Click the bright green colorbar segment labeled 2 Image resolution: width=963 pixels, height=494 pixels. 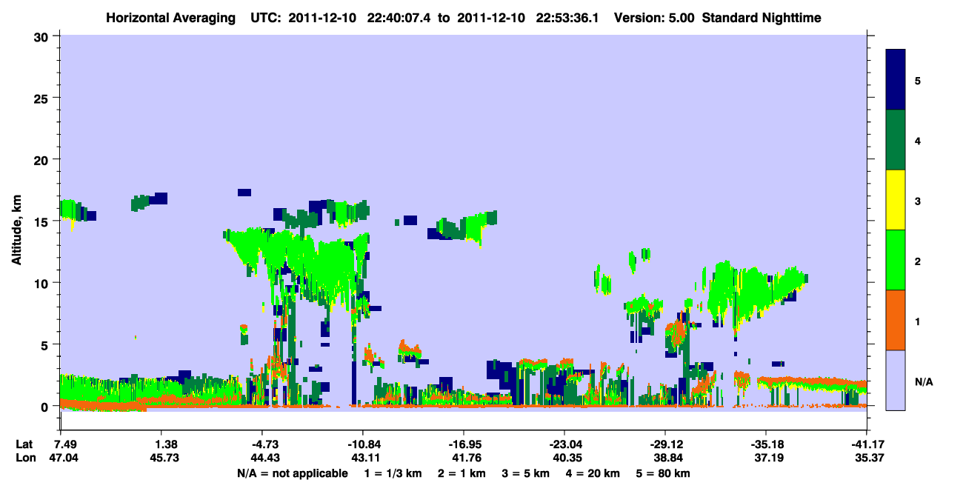pyautogui.click(x=896, y=260)
